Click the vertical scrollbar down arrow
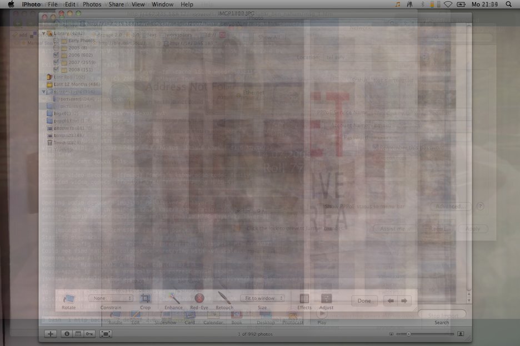The image size is (520, 346). [x=468, y=300]
